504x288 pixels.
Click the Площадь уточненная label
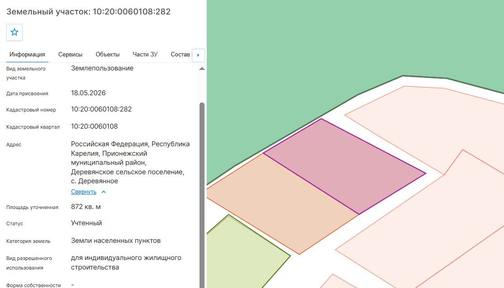pos(32,208)
